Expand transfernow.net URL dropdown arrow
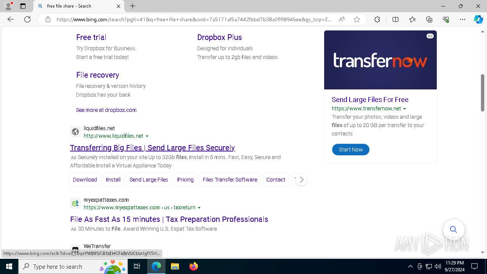The image size is (487, 274). (x=404, y=109)
